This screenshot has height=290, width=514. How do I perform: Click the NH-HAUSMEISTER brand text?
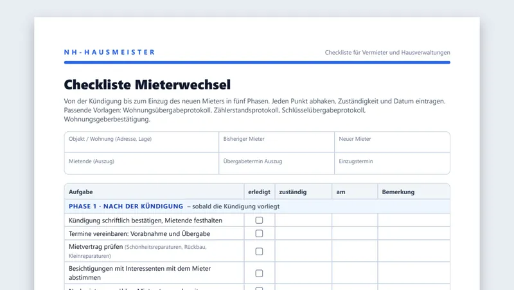click(x=109, y=52)
